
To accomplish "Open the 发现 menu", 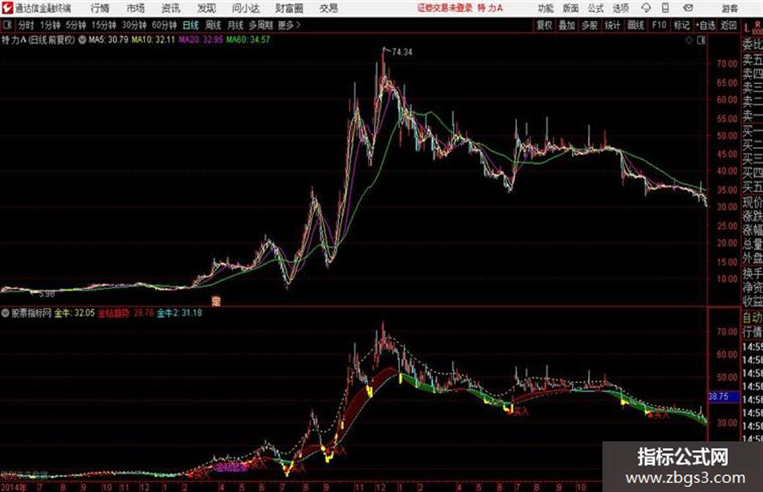I will coord(207,8).
